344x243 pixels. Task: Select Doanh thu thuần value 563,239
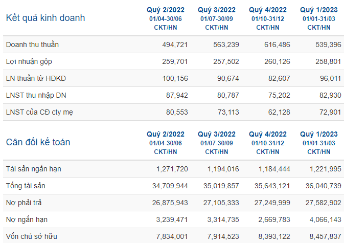point(226,45)
